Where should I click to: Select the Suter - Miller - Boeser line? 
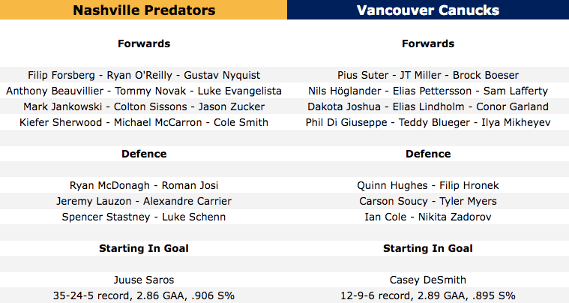(x=428, y=75)
